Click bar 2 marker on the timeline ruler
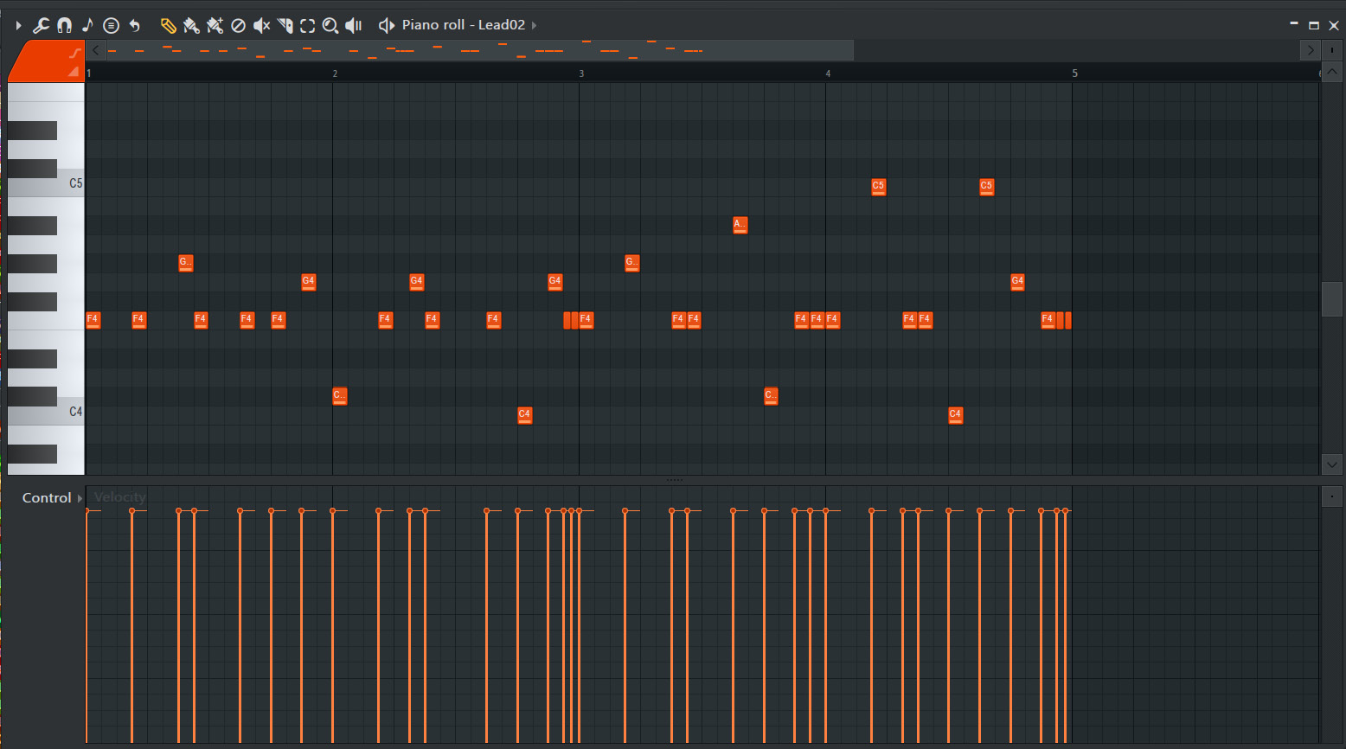 [335, 74]
